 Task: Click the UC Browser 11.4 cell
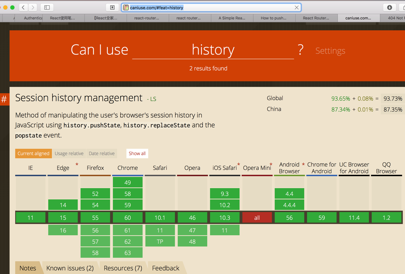[354, 218]
